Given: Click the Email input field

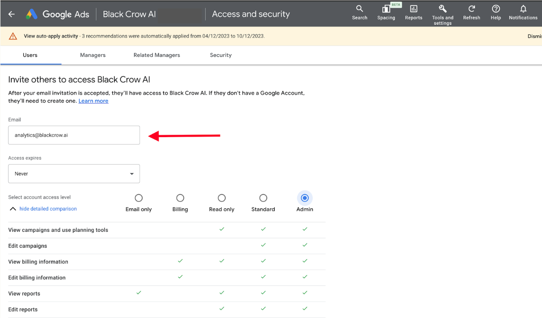Looking at the screenshot, I should [x=74, y=135].
